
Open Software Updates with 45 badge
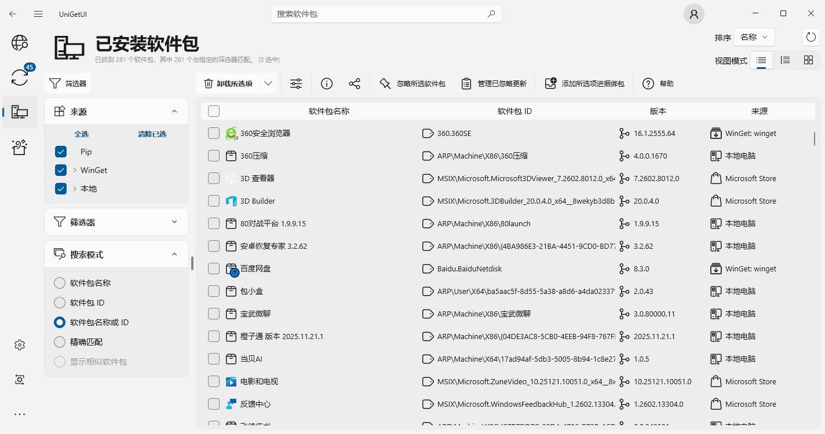click(20, 77)
